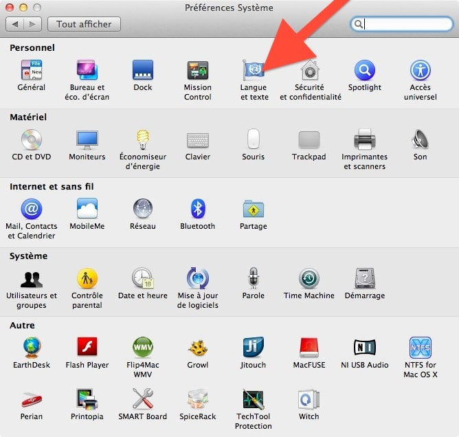The width and height of the screenshot is (459, 437).
Task: Open Printopia preferences
Action: click(x=87, y=399)
